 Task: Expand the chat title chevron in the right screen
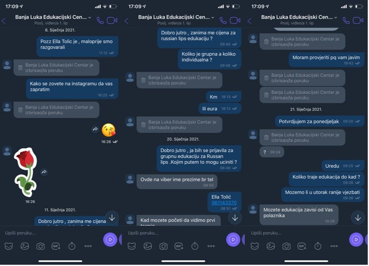click(336, 18)
